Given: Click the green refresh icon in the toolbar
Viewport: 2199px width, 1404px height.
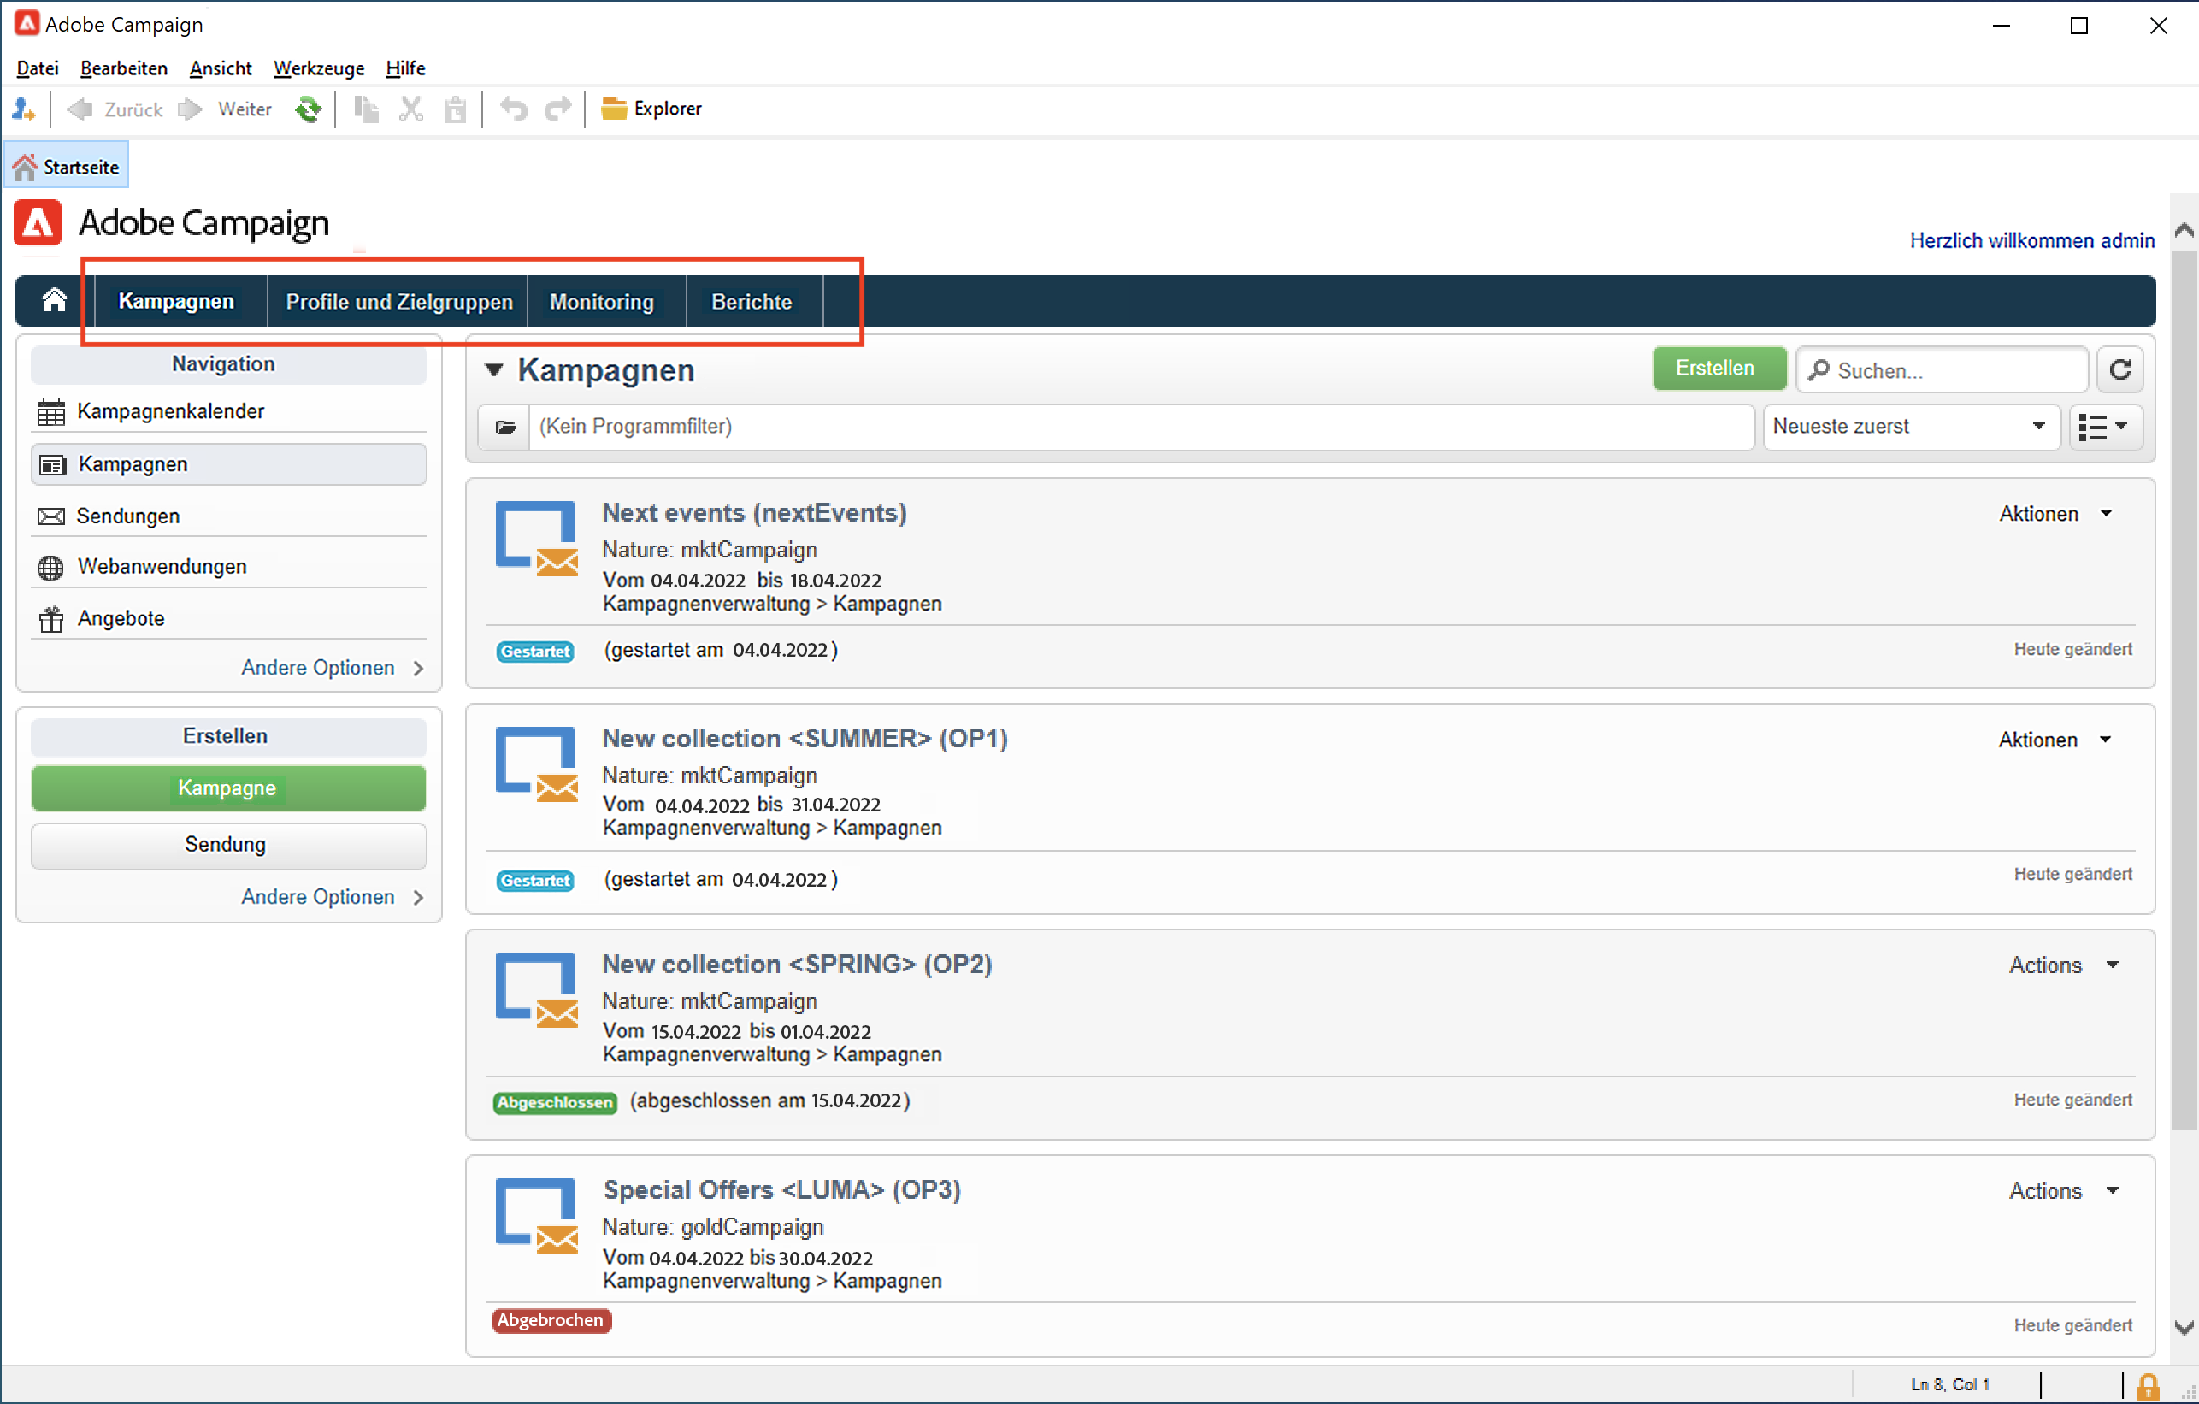Looking at the screenshot, I should tap(309, 109).
